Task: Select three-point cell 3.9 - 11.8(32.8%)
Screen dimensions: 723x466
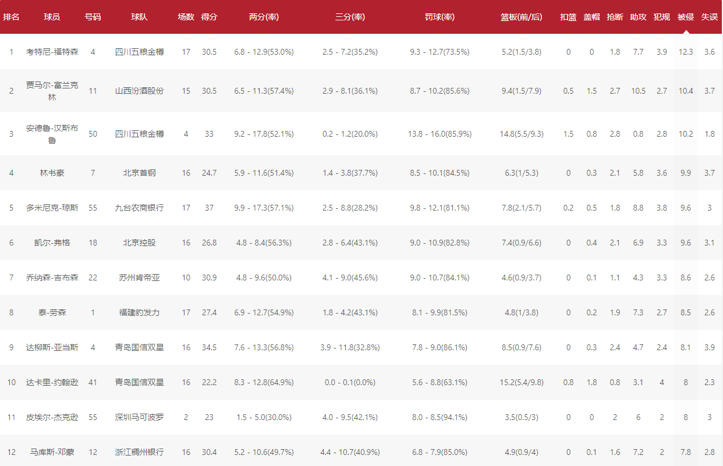Action: tap(350, 347)
